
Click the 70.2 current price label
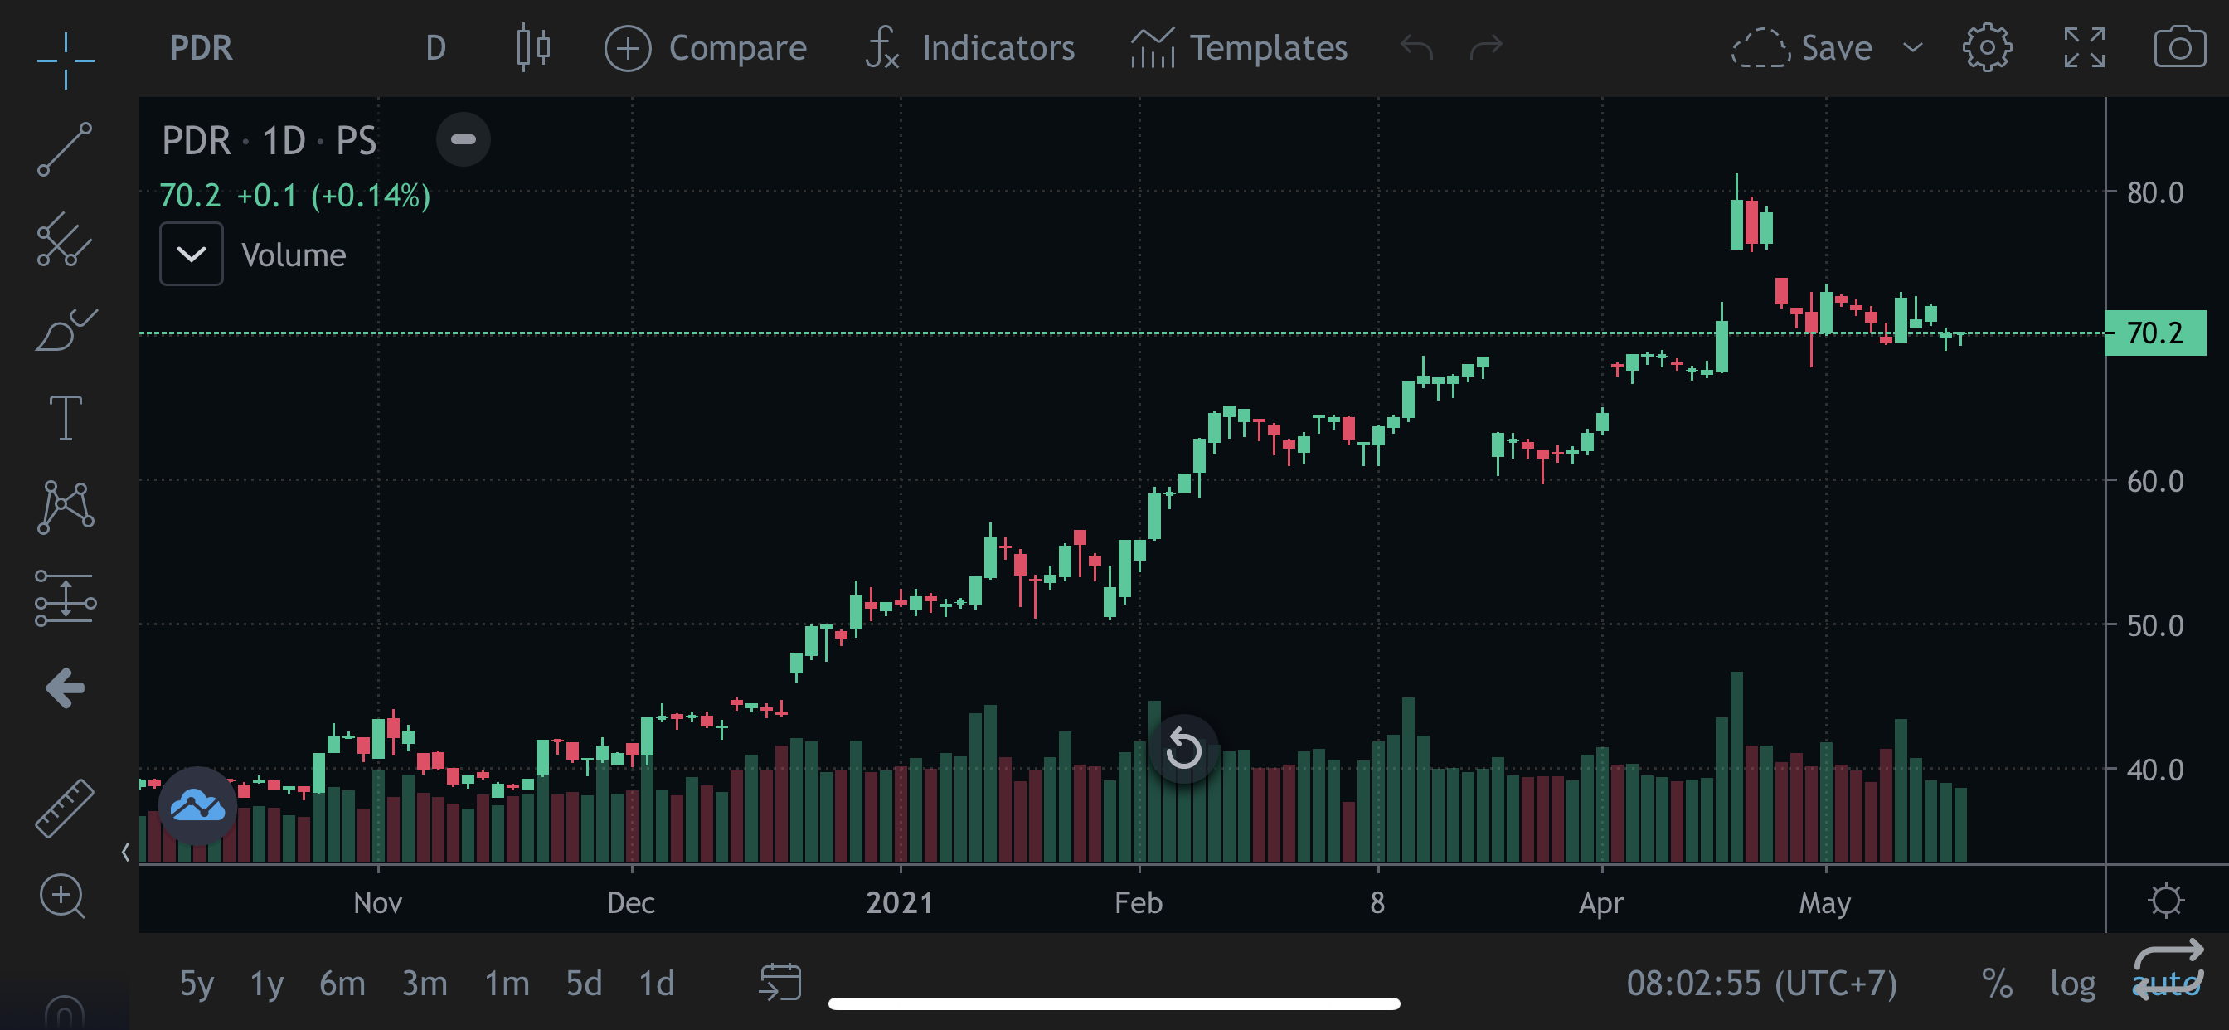coord(2154,333)
